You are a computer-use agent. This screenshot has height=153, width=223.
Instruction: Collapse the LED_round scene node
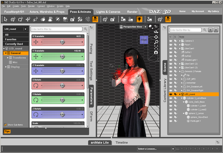click(x=180, y=94)
